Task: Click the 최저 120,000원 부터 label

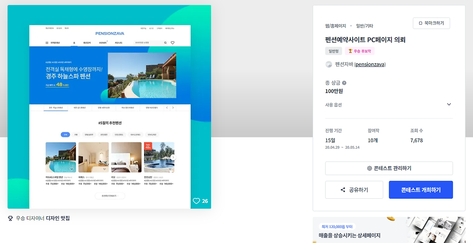Action: tap(337, 227)
